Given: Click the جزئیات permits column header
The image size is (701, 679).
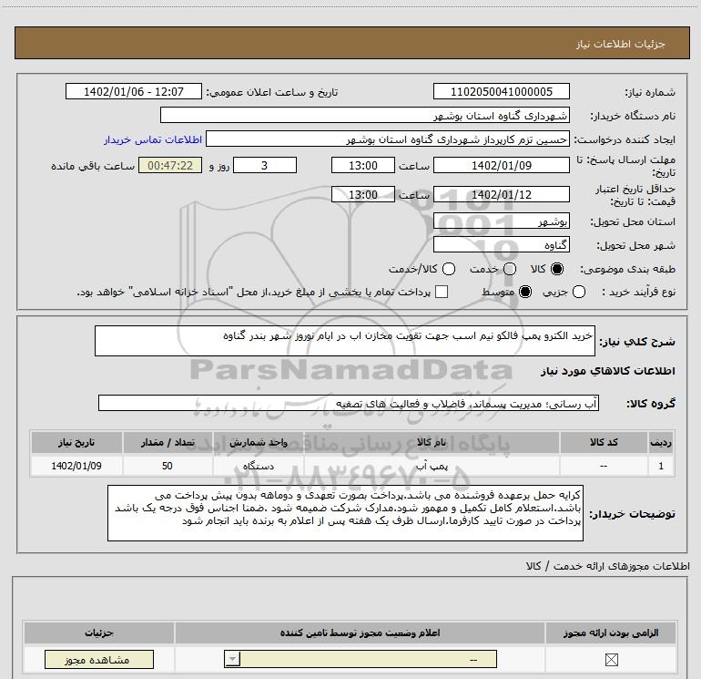Looking at the screenshot, I should 99,633.
